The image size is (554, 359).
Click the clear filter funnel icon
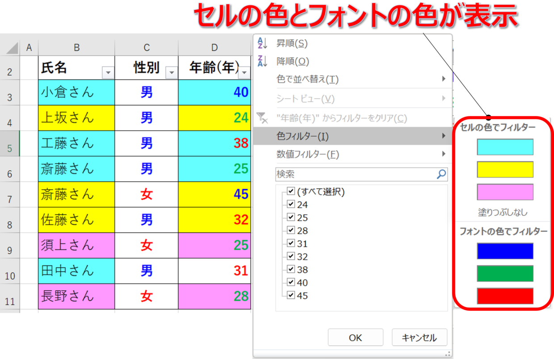pos(262,118)
